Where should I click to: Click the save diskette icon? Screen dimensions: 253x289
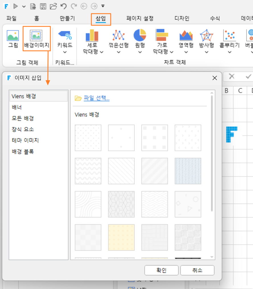[43, 6]
